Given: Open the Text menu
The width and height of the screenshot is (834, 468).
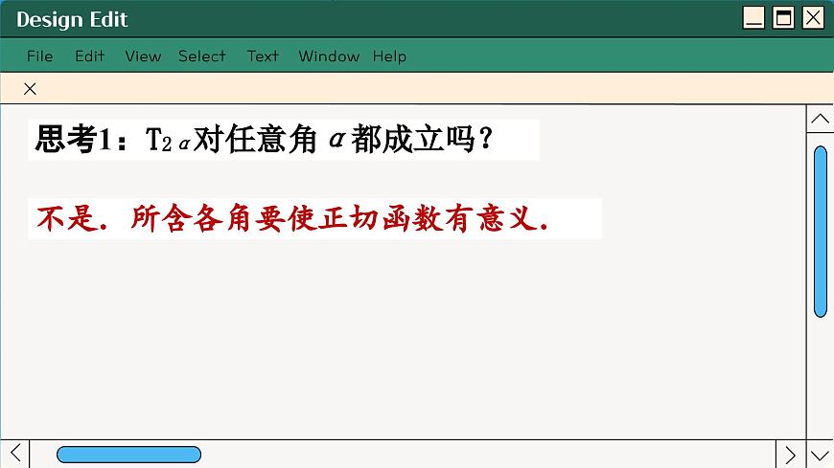Looking at the screenshot, I should [263, 56].
